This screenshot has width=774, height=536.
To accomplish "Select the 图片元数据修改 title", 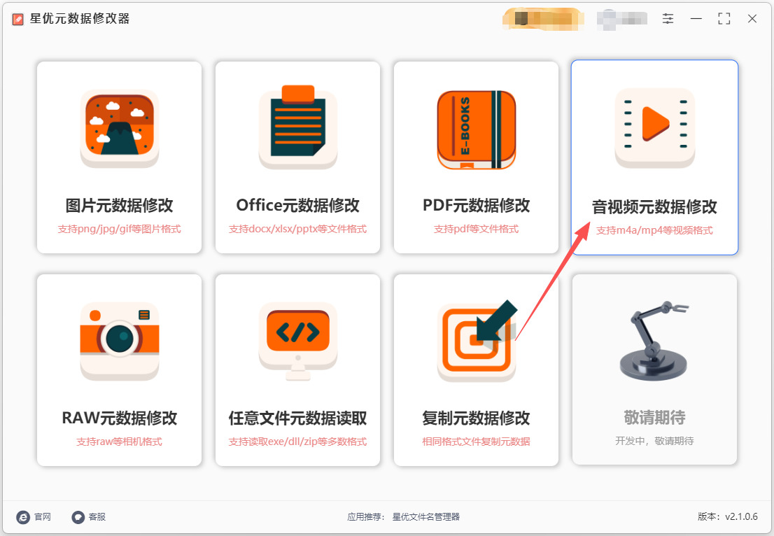I will [x=120, y=205].
